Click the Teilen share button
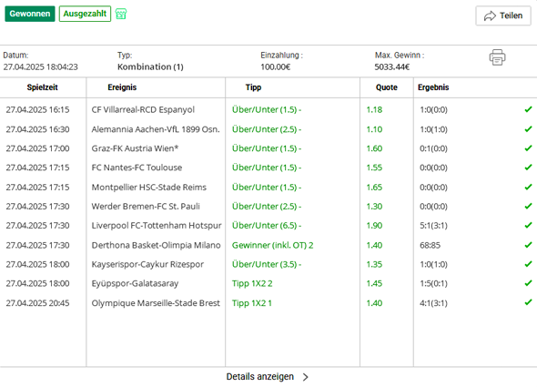This screenshot has width=537, height=387. click(503, 15)
